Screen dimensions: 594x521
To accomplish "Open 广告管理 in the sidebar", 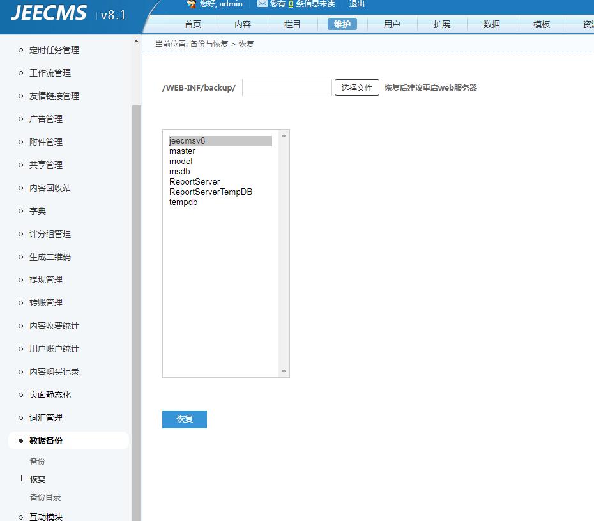I will coord(46,119).
